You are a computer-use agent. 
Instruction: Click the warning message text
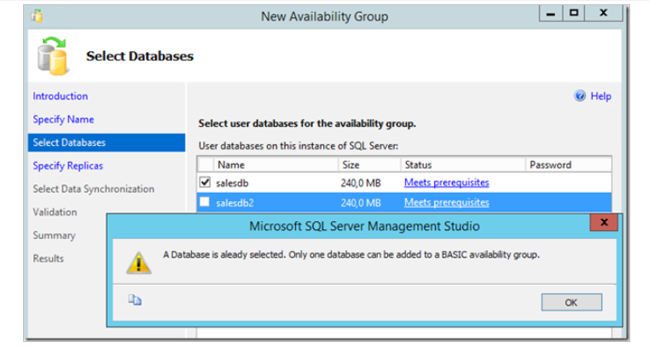click(351, 254)
